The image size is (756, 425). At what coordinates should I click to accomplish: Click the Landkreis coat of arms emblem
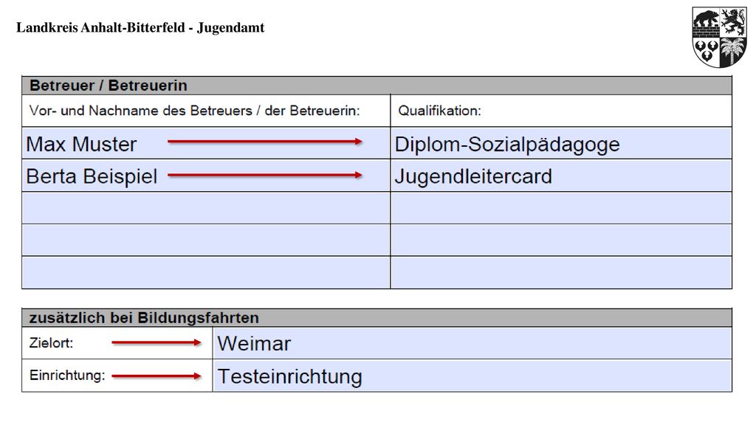719,37
